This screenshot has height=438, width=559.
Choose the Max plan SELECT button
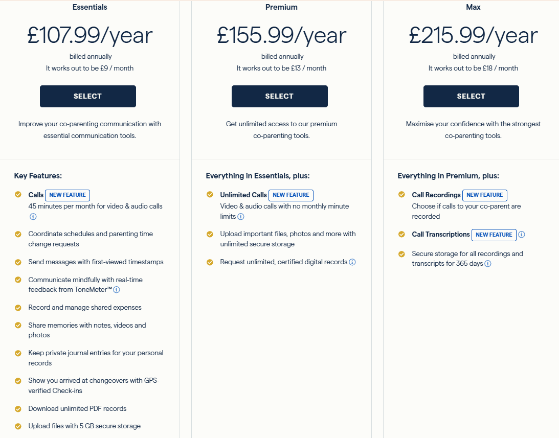tap(471, 96)
